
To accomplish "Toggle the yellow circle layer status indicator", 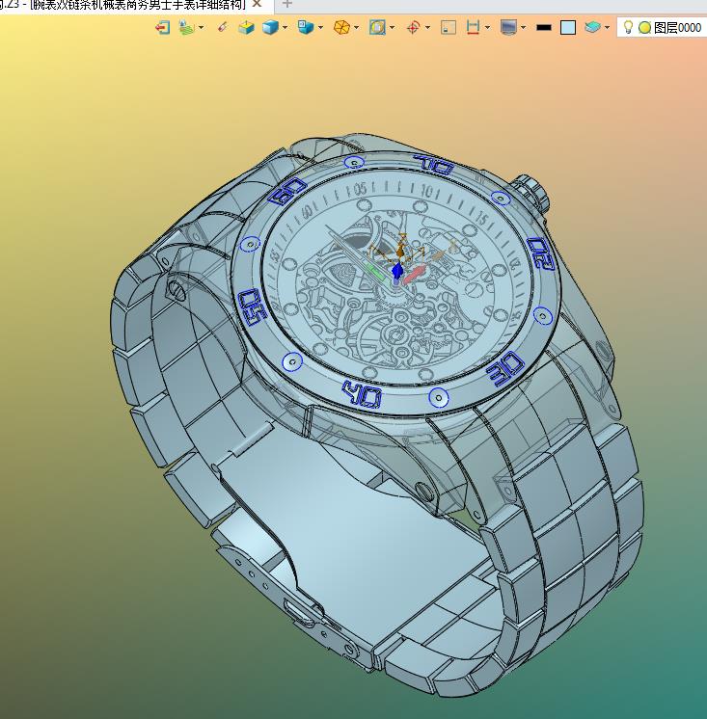I will point(644,28).
